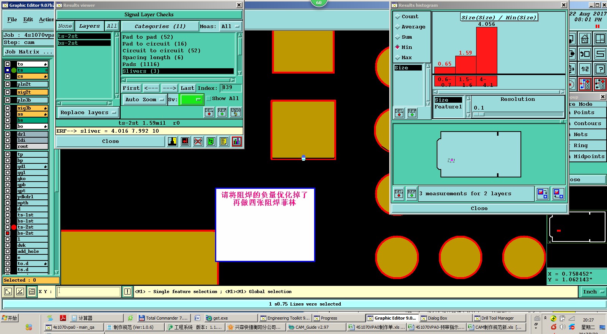The height and width of the screenshot is (334, 607).
Task: Open the Replace layers dropdown
Action: tap(88, 113)
